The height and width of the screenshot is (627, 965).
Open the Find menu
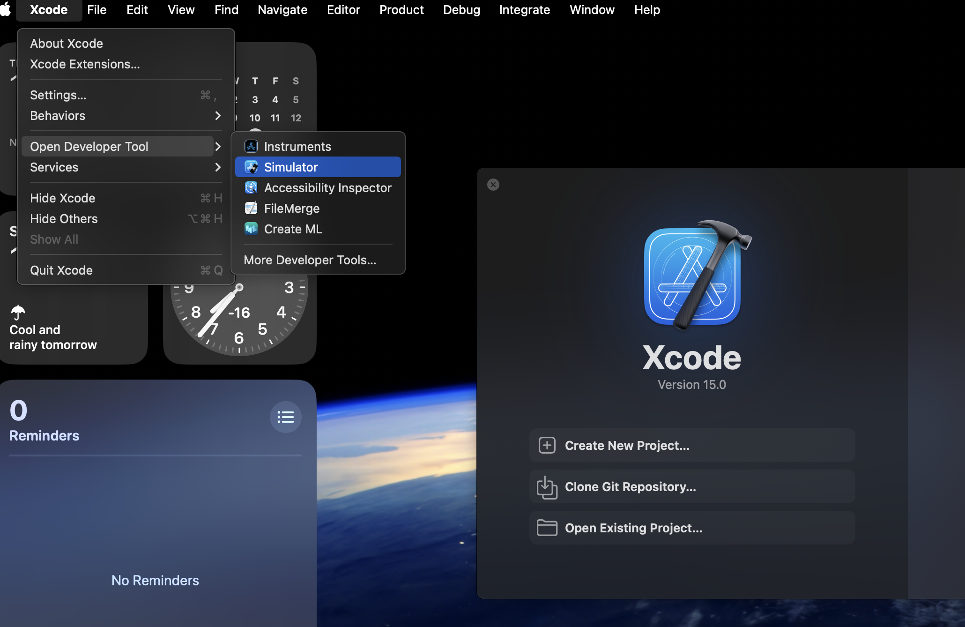(x=227, y=9)
